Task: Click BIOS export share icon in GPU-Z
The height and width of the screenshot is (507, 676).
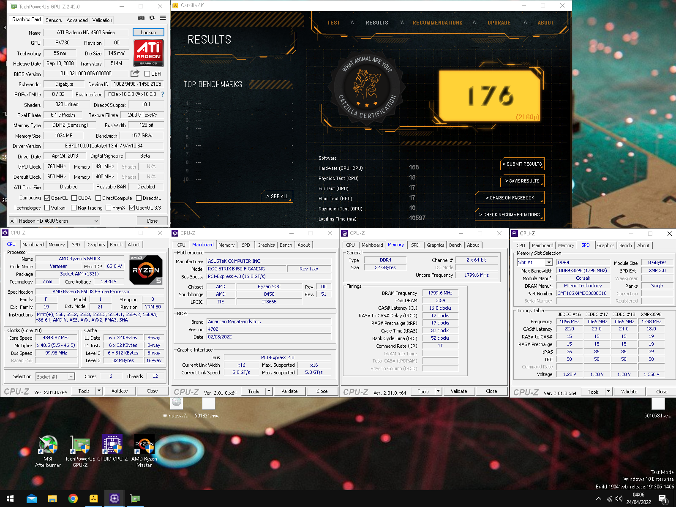Action: pyautogui.click(x=135, y=74)
